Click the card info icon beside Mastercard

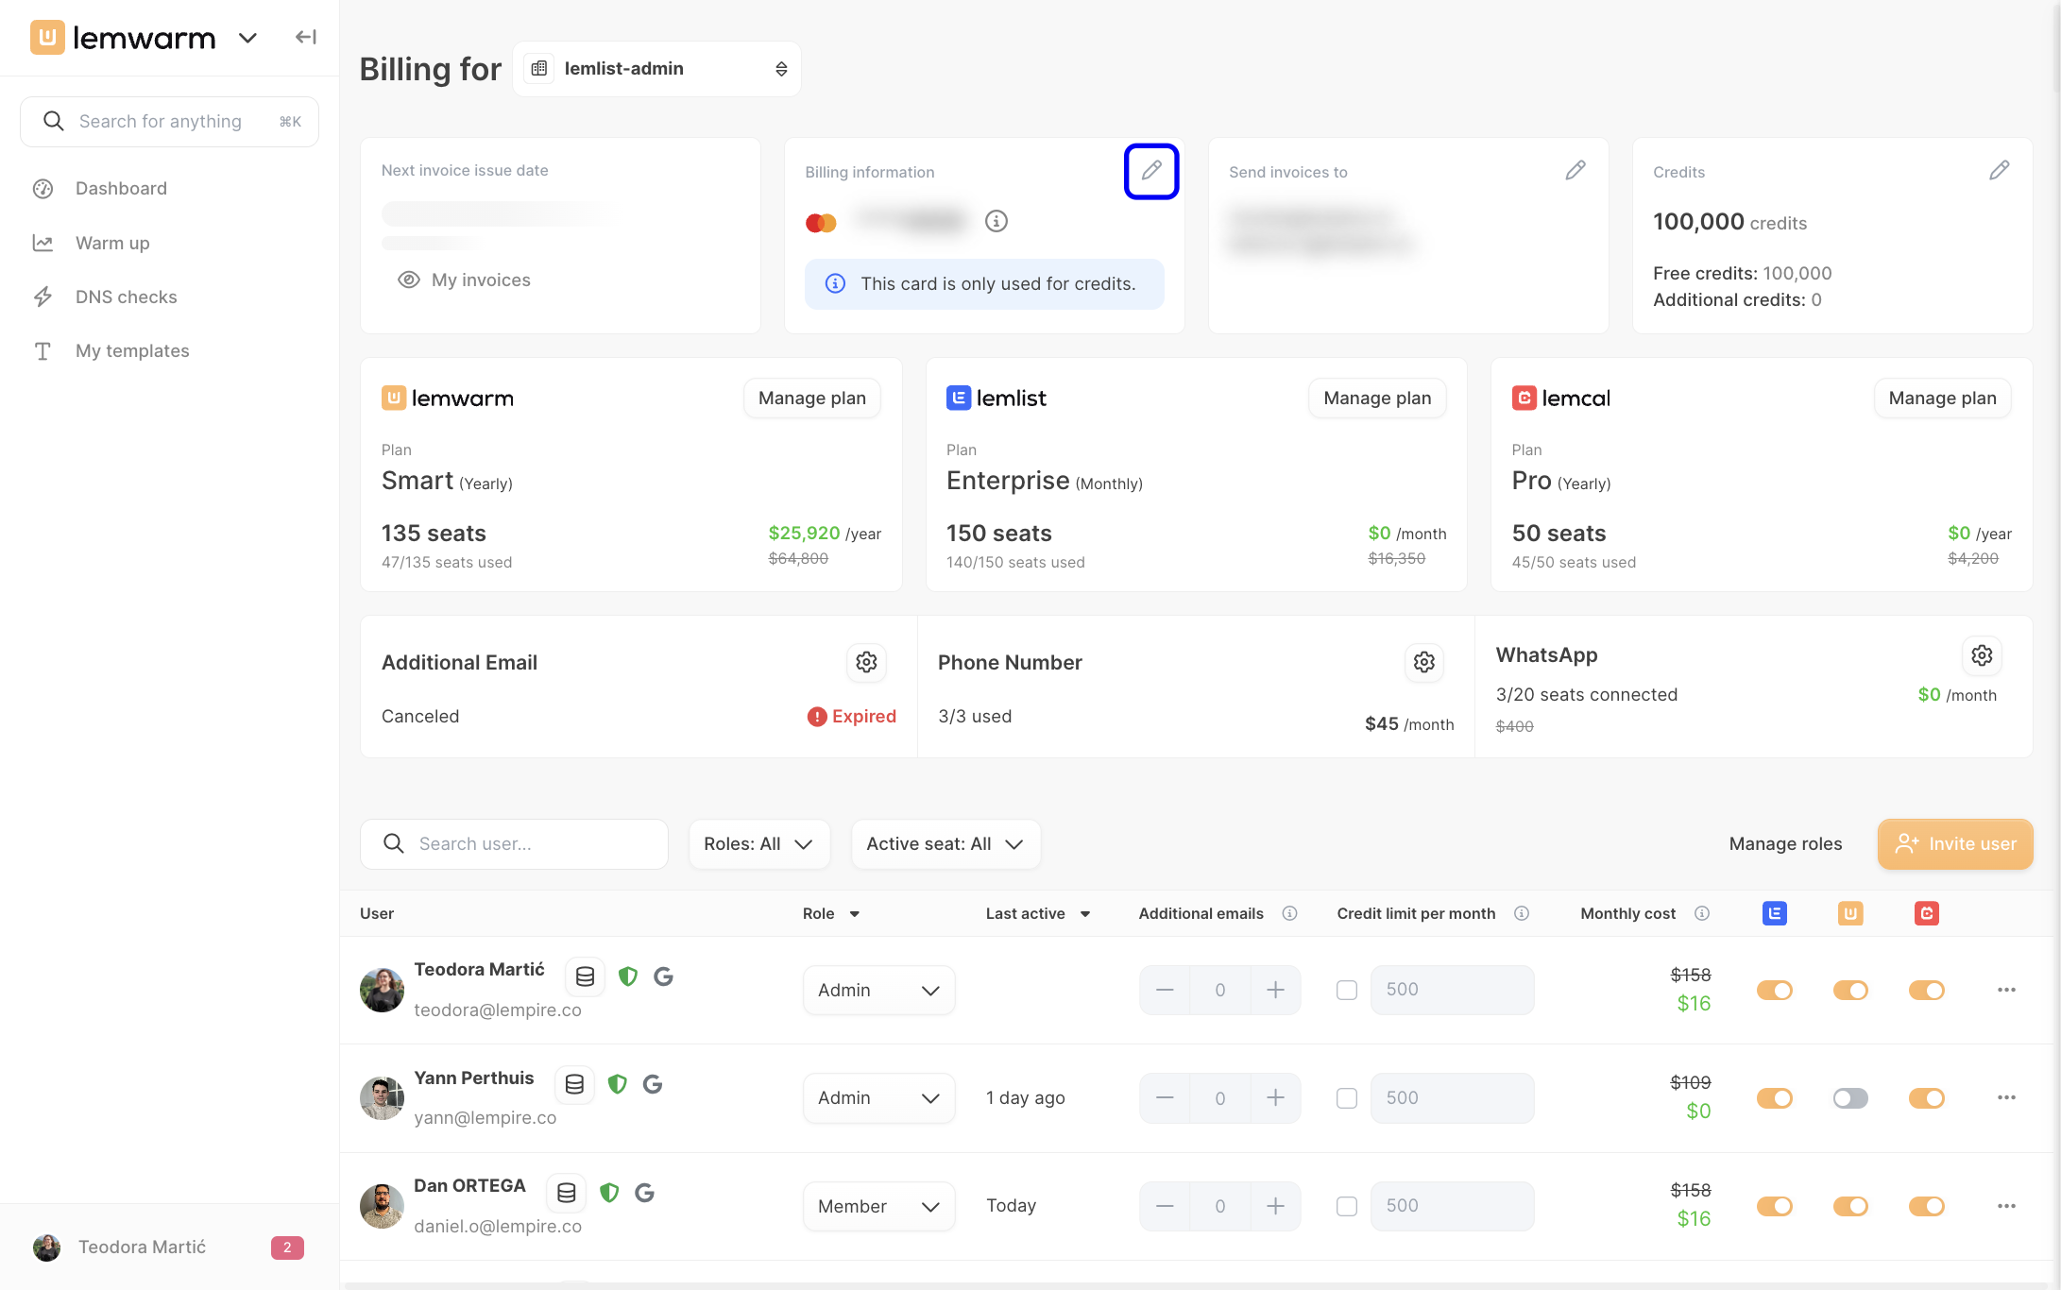pos(996,221)
